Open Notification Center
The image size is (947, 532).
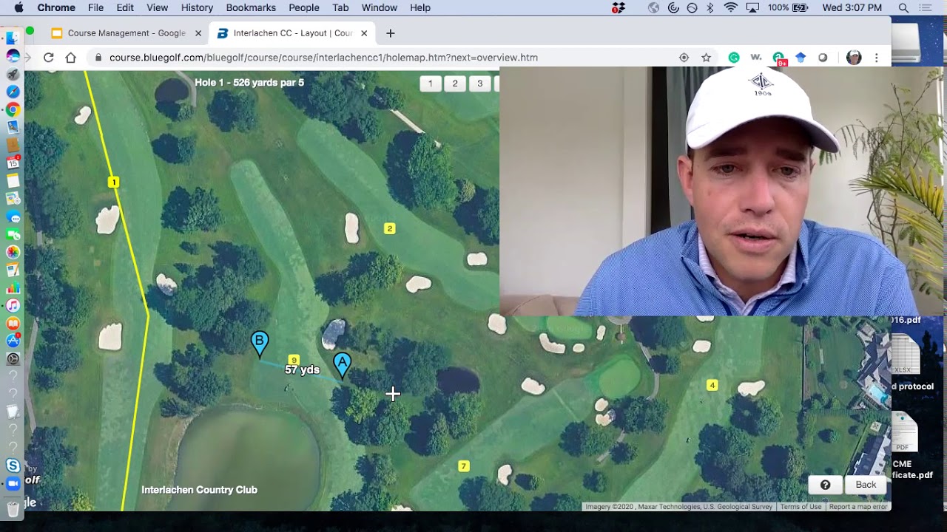pyautogui.click(x=926, y=8)
